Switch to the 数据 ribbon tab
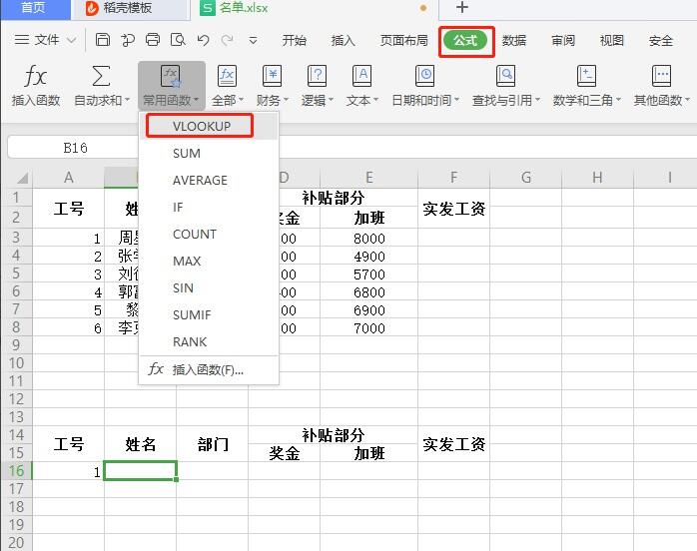The image size is (697, 551). point(514,41)
